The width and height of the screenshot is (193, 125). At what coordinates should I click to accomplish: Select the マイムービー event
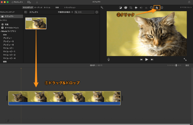point(8,48)
